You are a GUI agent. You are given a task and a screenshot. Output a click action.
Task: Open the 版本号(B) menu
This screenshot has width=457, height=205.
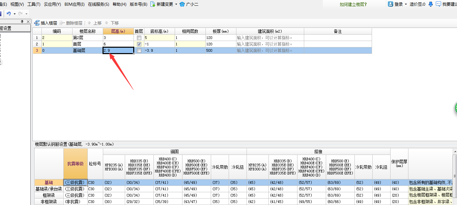(138, 4)
